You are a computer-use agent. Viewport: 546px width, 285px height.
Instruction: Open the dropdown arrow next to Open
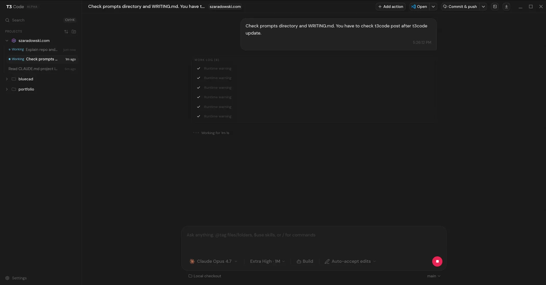tap(433, 7)
